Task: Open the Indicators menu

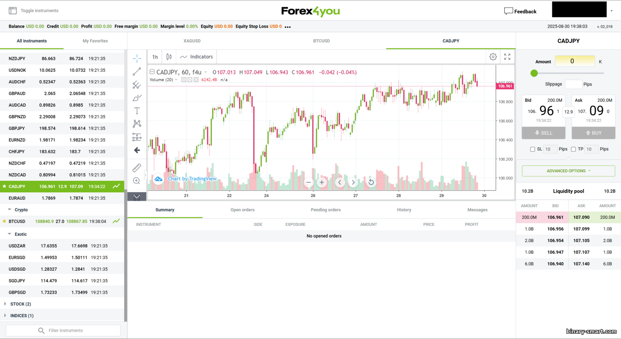Action: coord(197,57)
